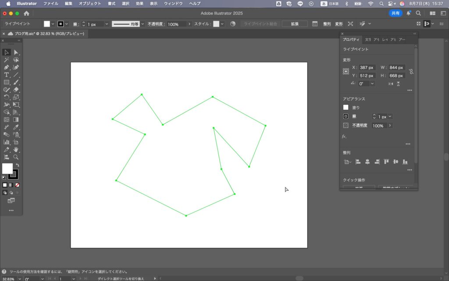Viewport: 449px width, 281px height.
Task: Pick the Gradient tool
Action: 16,119
